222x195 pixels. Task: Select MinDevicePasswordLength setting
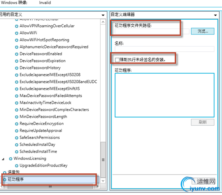click(43, 117)
